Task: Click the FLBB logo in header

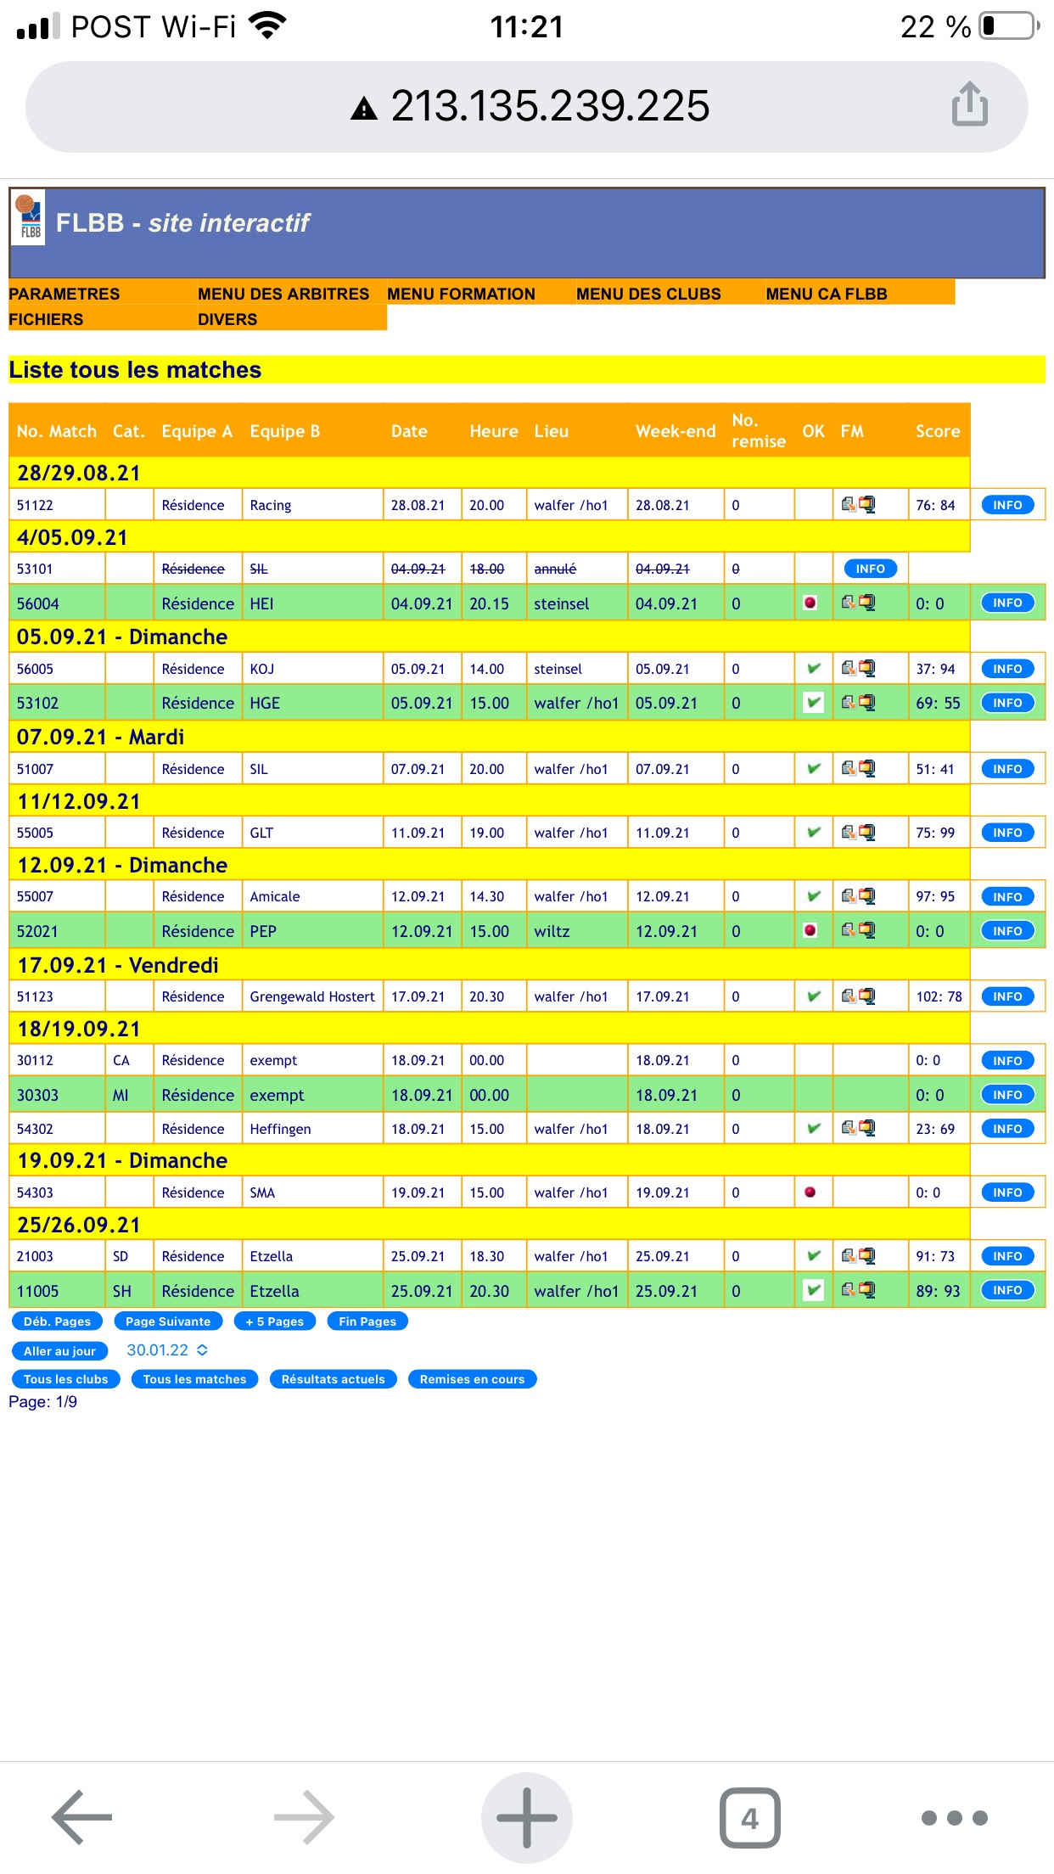Action: [29, 219]
